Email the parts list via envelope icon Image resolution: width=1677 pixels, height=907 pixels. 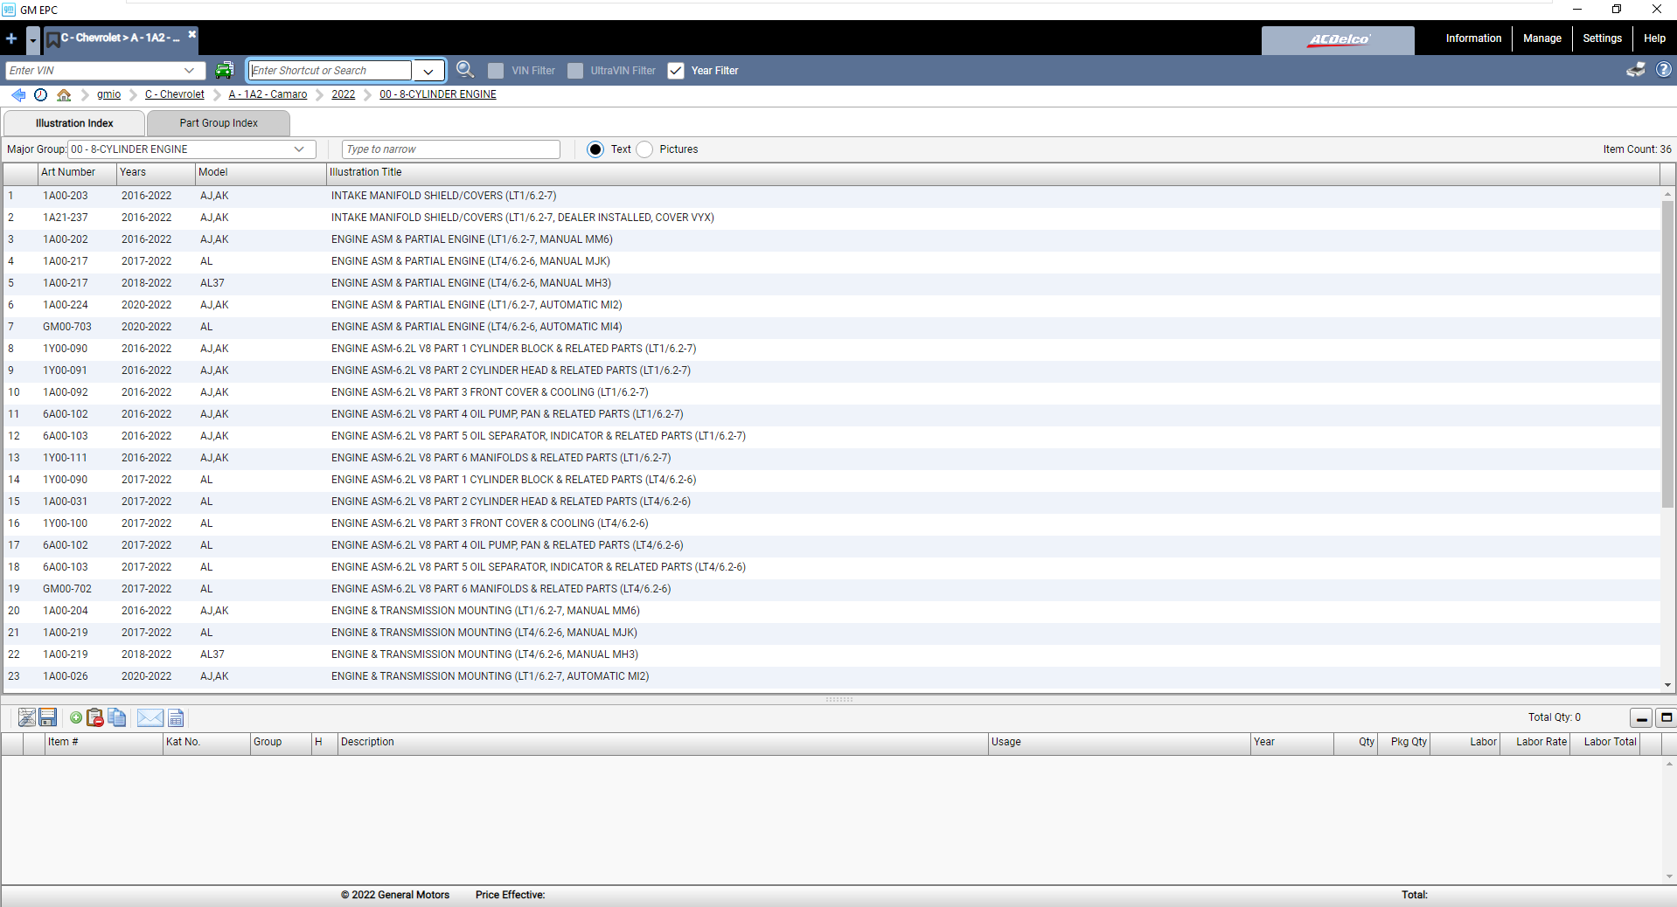pyautogui.click(x=150, y=717)
